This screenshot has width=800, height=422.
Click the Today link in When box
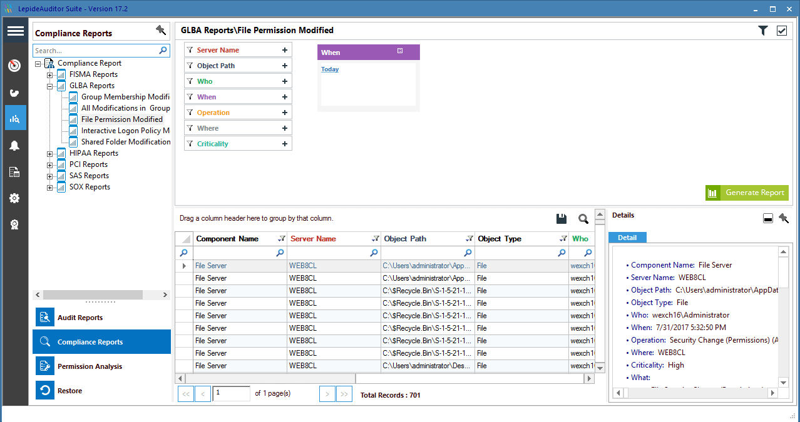point(330,69)
